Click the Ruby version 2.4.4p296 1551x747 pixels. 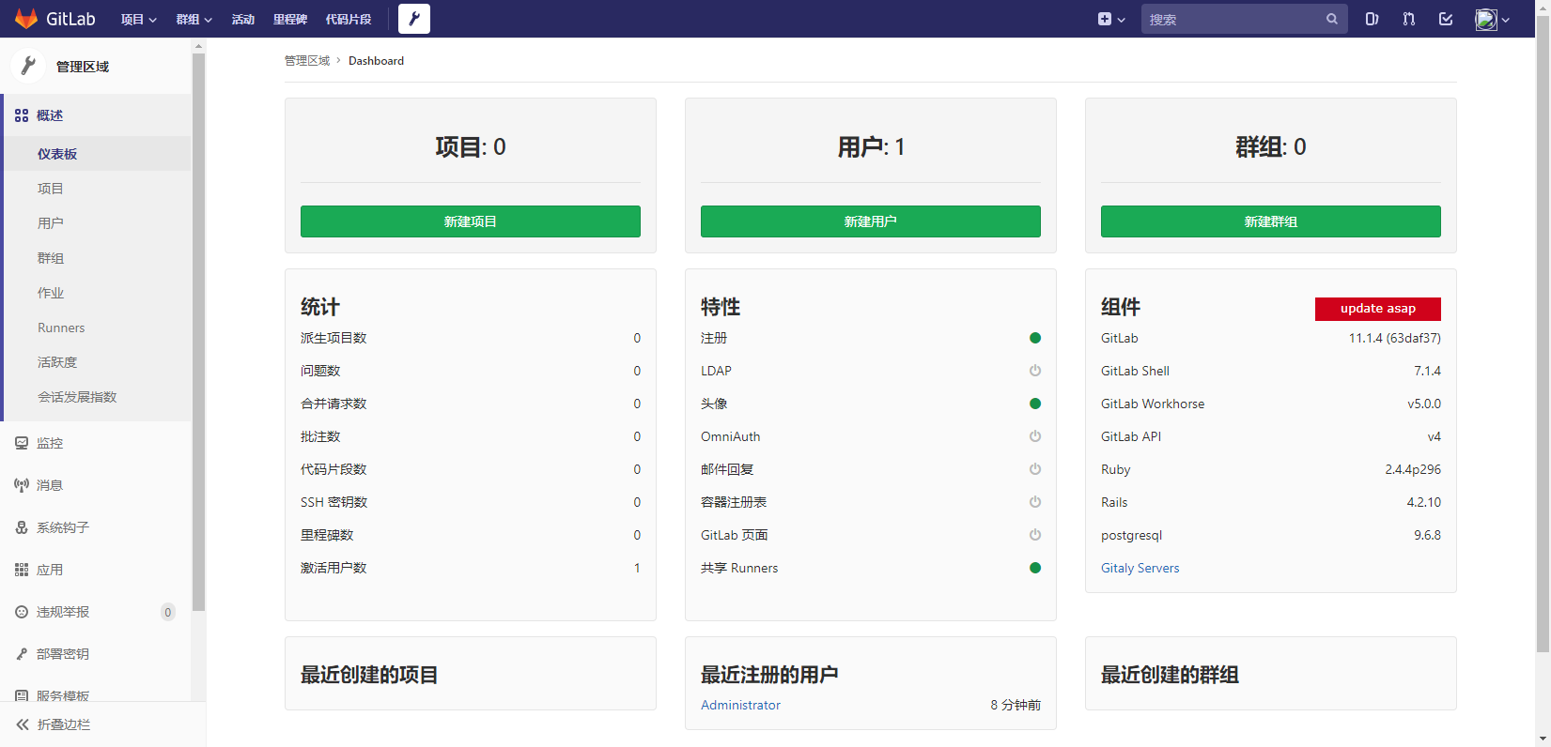pyautogui.click(x=1413, y=469)
